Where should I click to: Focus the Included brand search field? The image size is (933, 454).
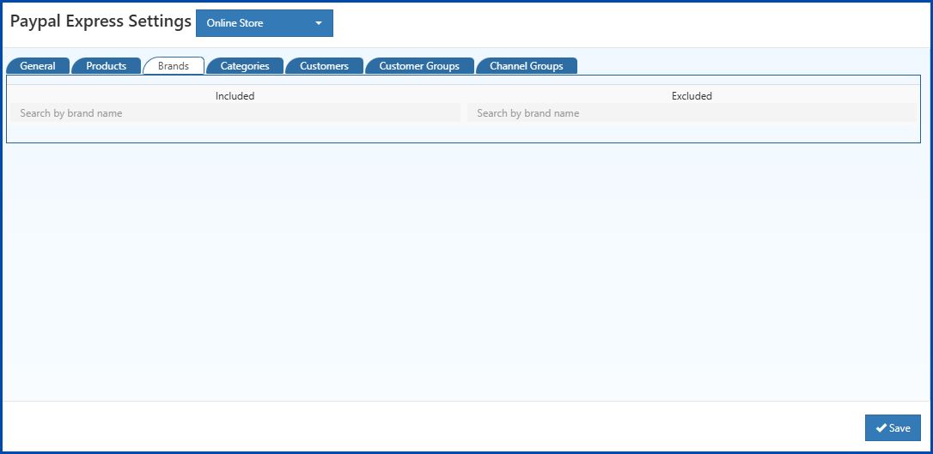[235, 113]
